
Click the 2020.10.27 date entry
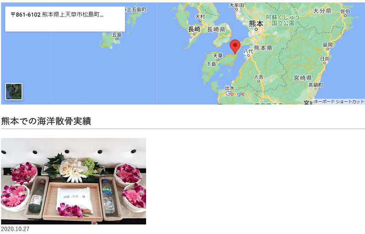(x=15, y=229)
